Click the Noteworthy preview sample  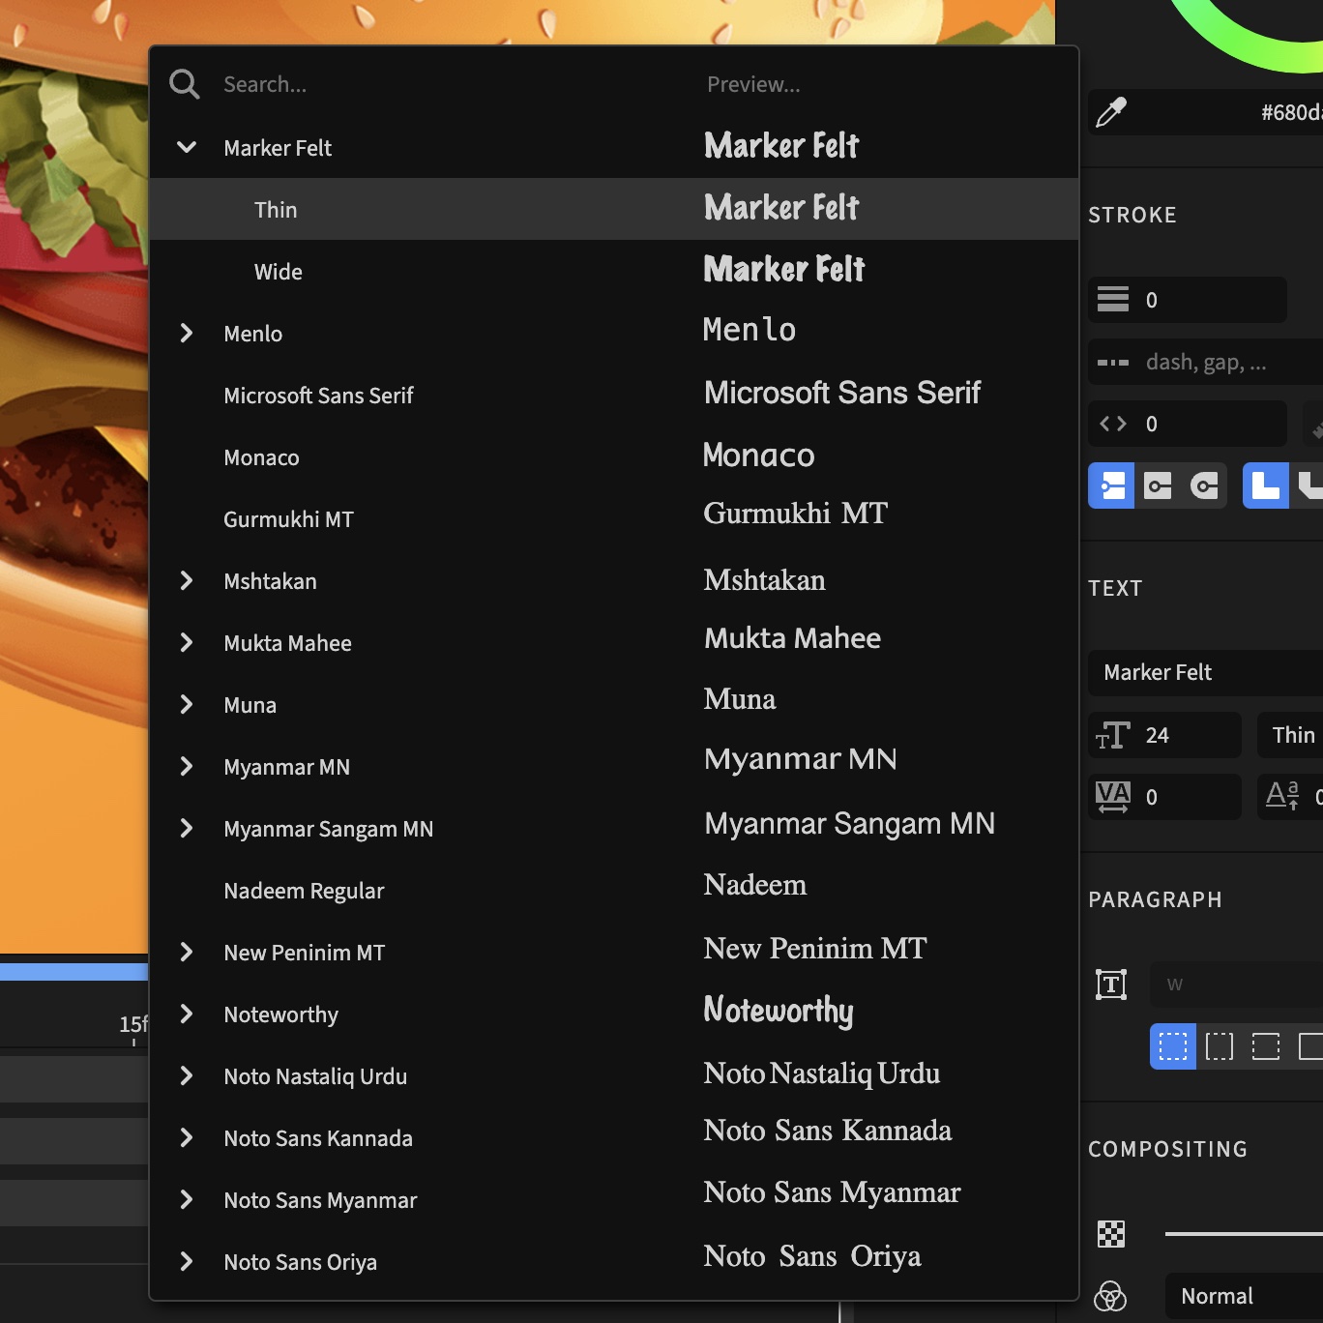coord(779,1011)
